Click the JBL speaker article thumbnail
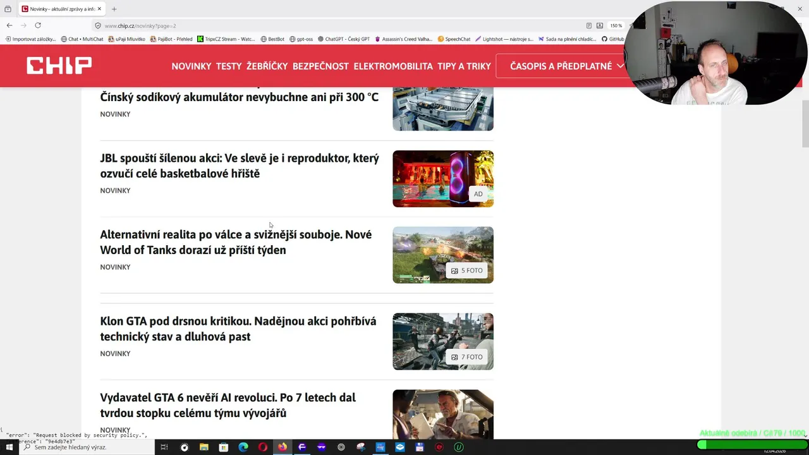809x455 pixels. [x=443, y=179]
